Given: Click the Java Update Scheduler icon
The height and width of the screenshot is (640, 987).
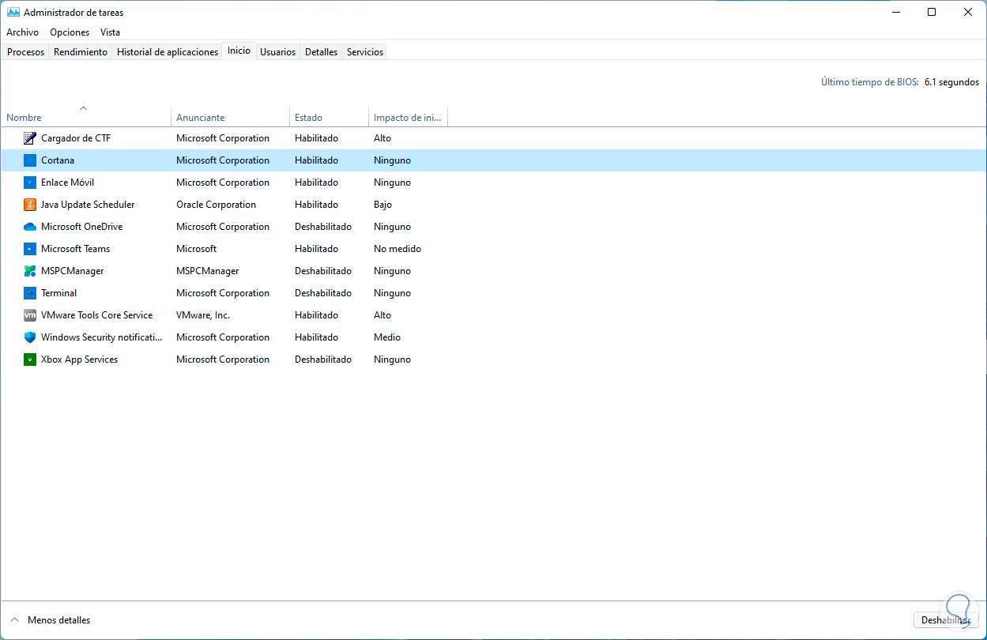Looking at the screenshot, I should [30, 205].
